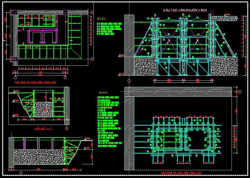The image size is (250, 178).
Task: Click the hatched wall left of formwork elevation
Action: [129, 35]
